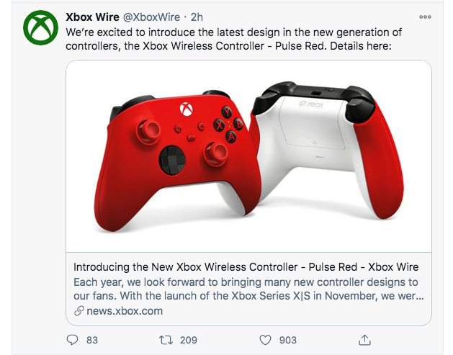This screenshot has width=453, height=355.
Task: Click the chain link icon beside news.xbox.com
Action: pyautogui.click(x=79, y=311)
